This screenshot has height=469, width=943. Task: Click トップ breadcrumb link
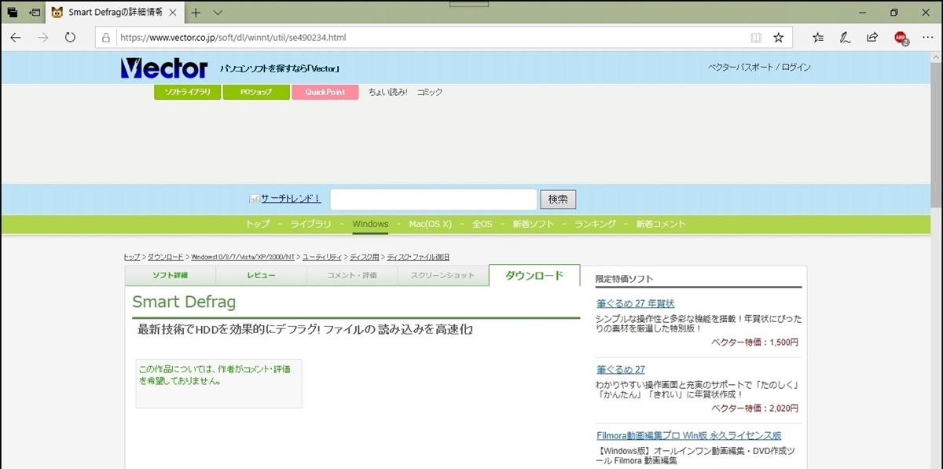click(x=132, y=257)
